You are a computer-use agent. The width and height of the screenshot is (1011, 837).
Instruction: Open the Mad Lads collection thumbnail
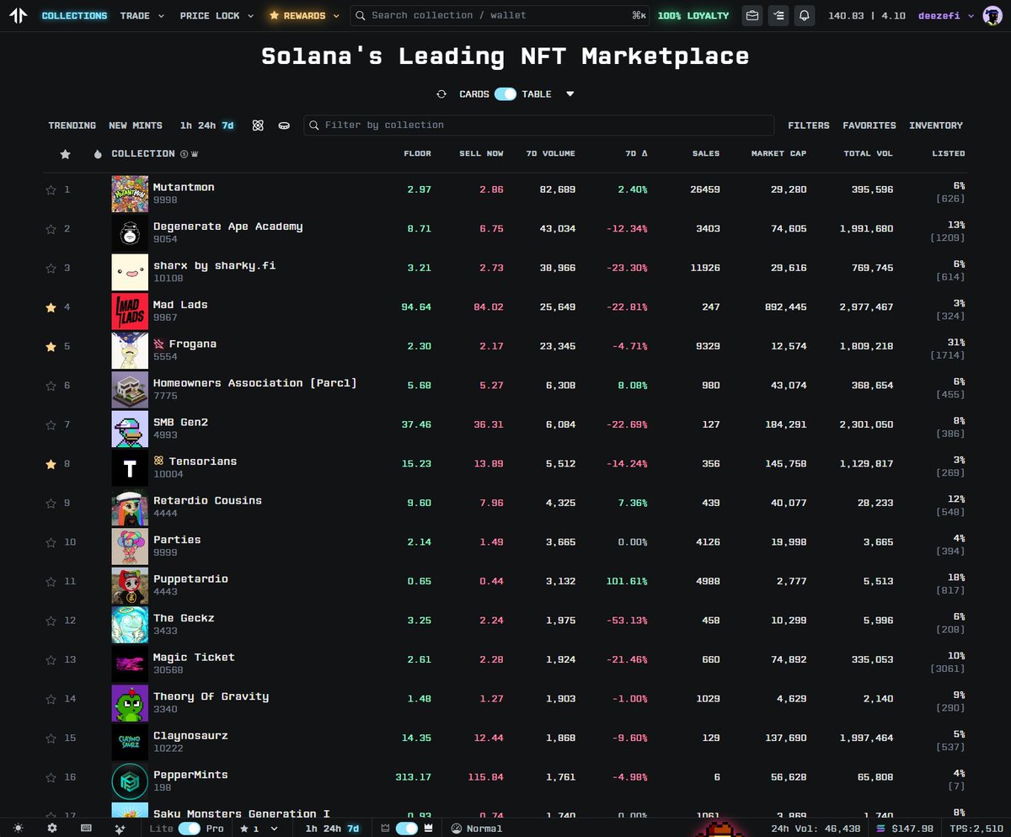click(130, 311)
